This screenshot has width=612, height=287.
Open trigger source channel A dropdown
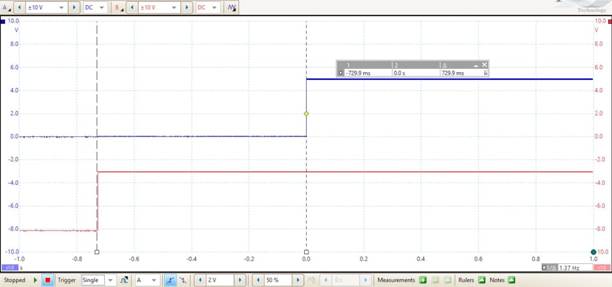[154, 280]
